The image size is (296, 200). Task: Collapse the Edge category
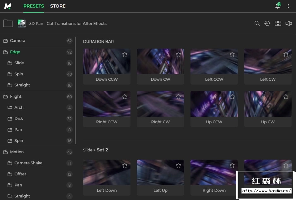coord(37,52)
